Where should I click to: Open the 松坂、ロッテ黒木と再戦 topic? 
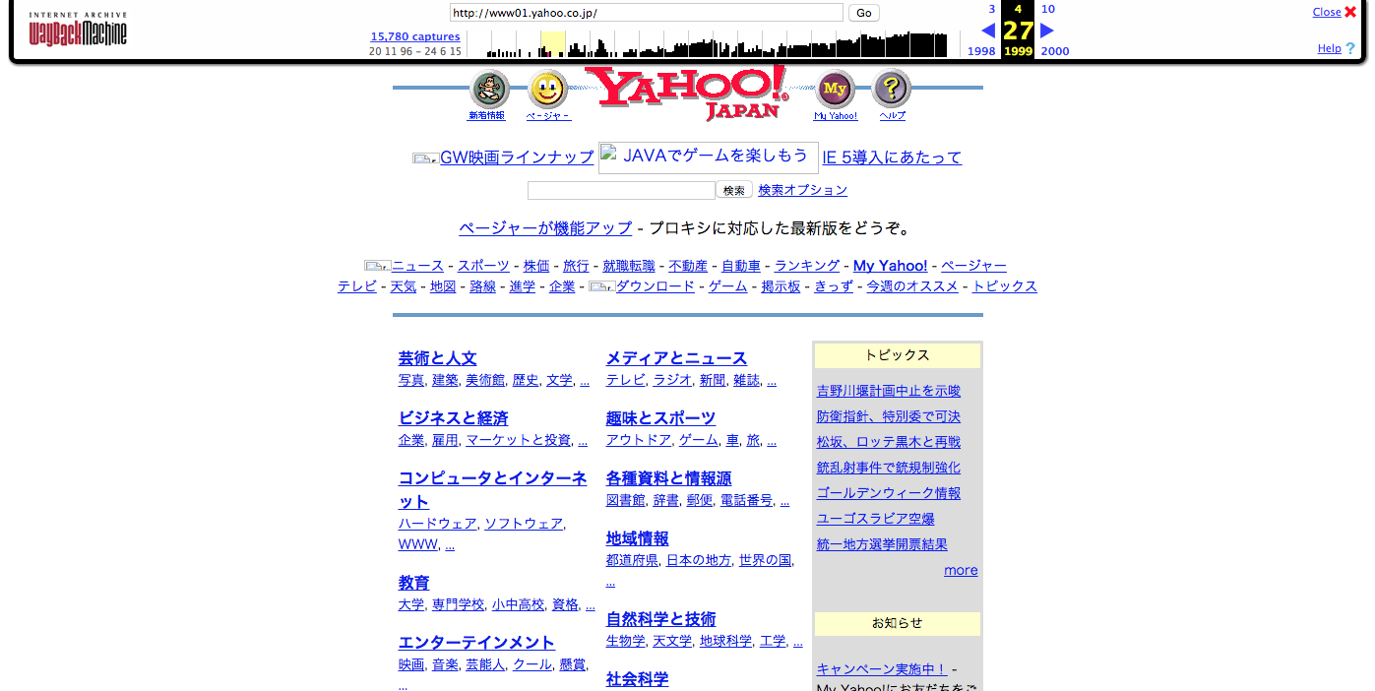click(889, 442)
